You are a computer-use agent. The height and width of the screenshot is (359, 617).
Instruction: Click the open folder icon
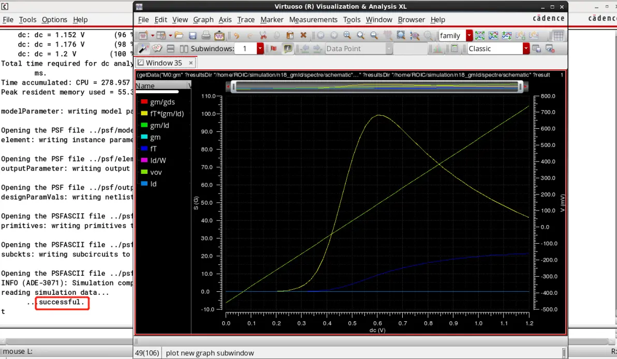click(x=179, y=35)
